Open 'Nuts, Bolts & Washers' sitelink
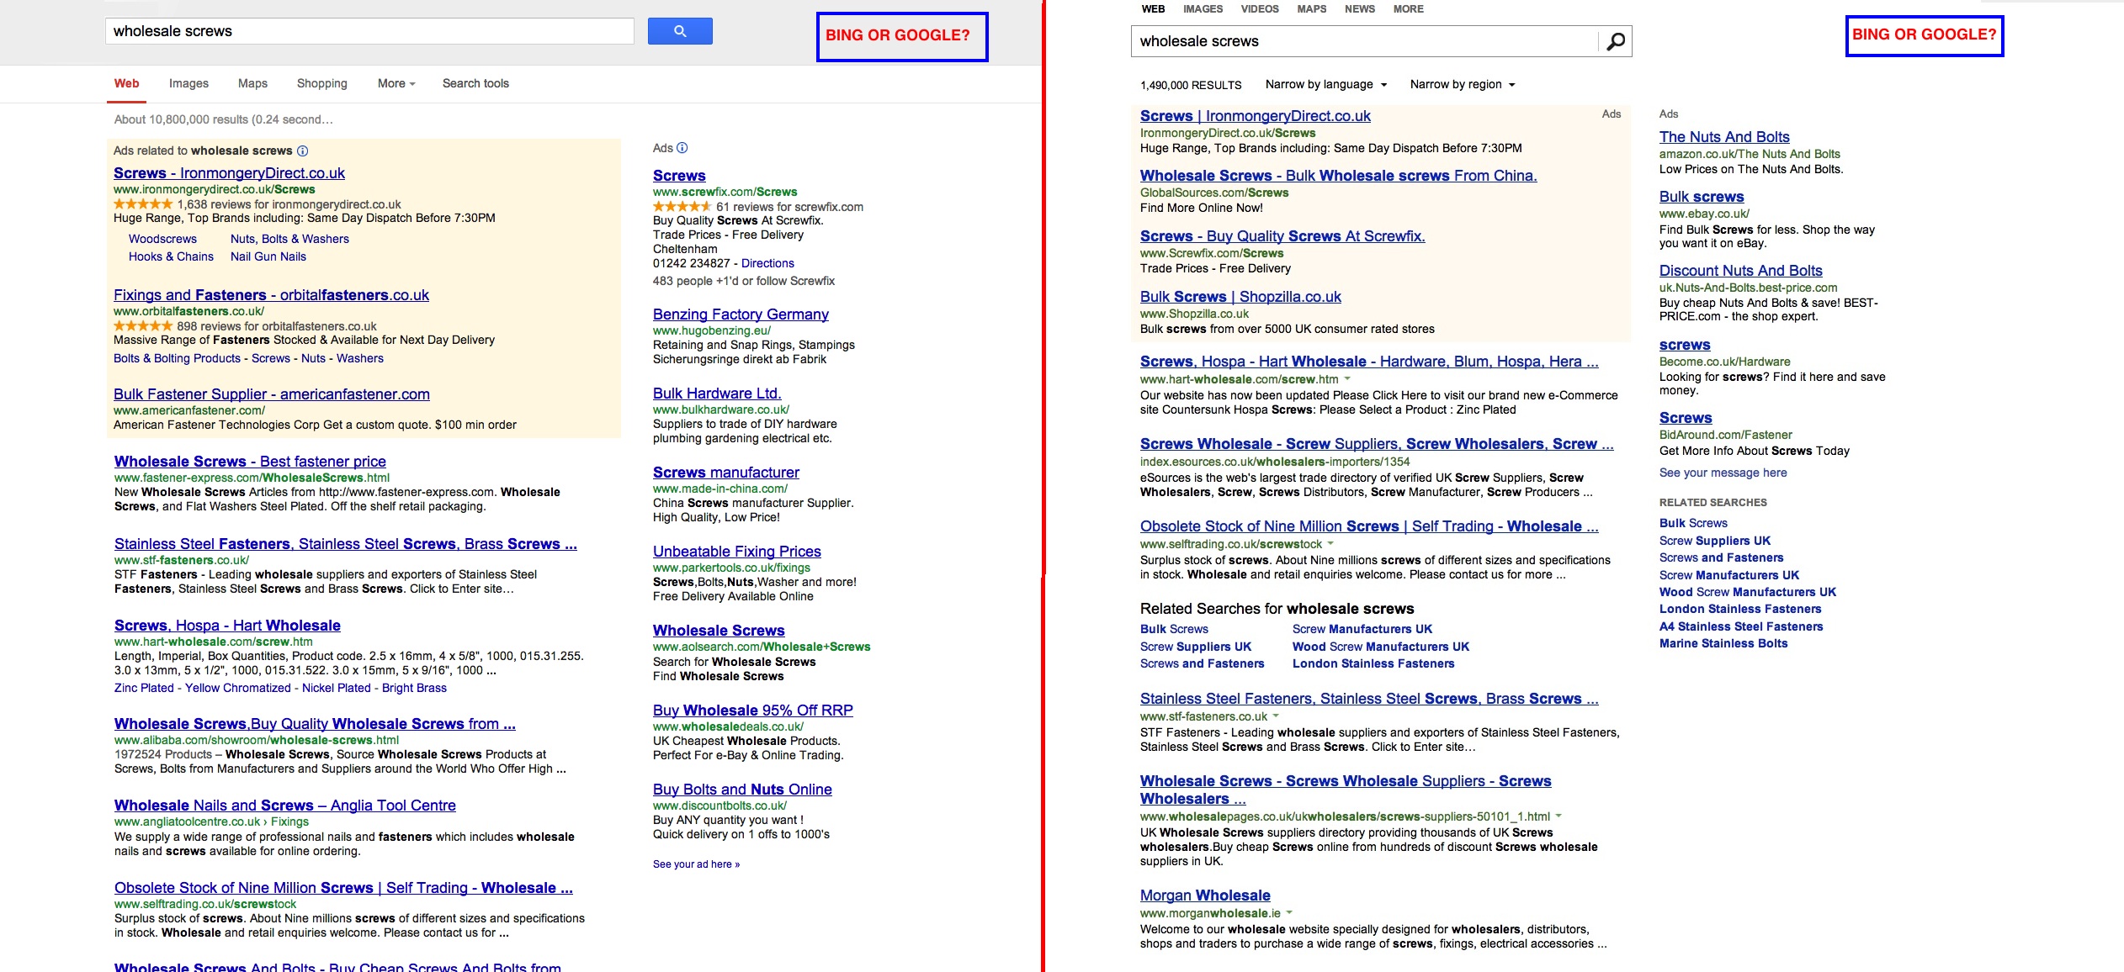Viewport: 2124px width, 972px height. click(x=289, y=239)
